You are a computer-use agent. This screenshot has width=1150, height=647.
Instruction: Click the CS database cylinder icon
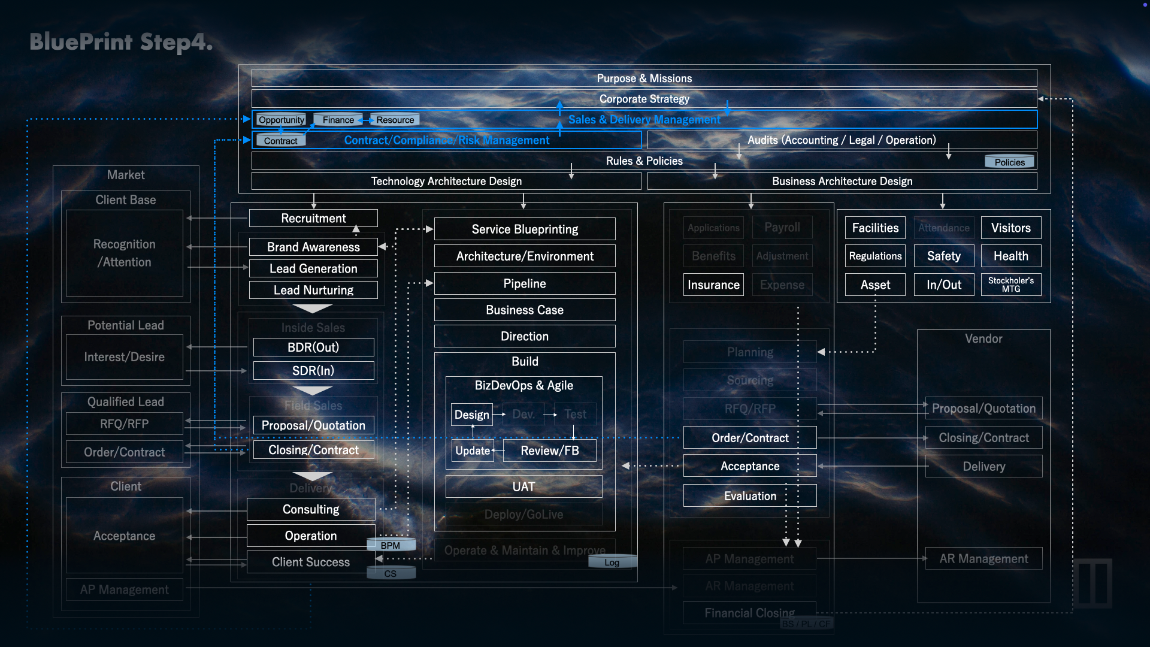pyautogui.click(x=391, y=573)
